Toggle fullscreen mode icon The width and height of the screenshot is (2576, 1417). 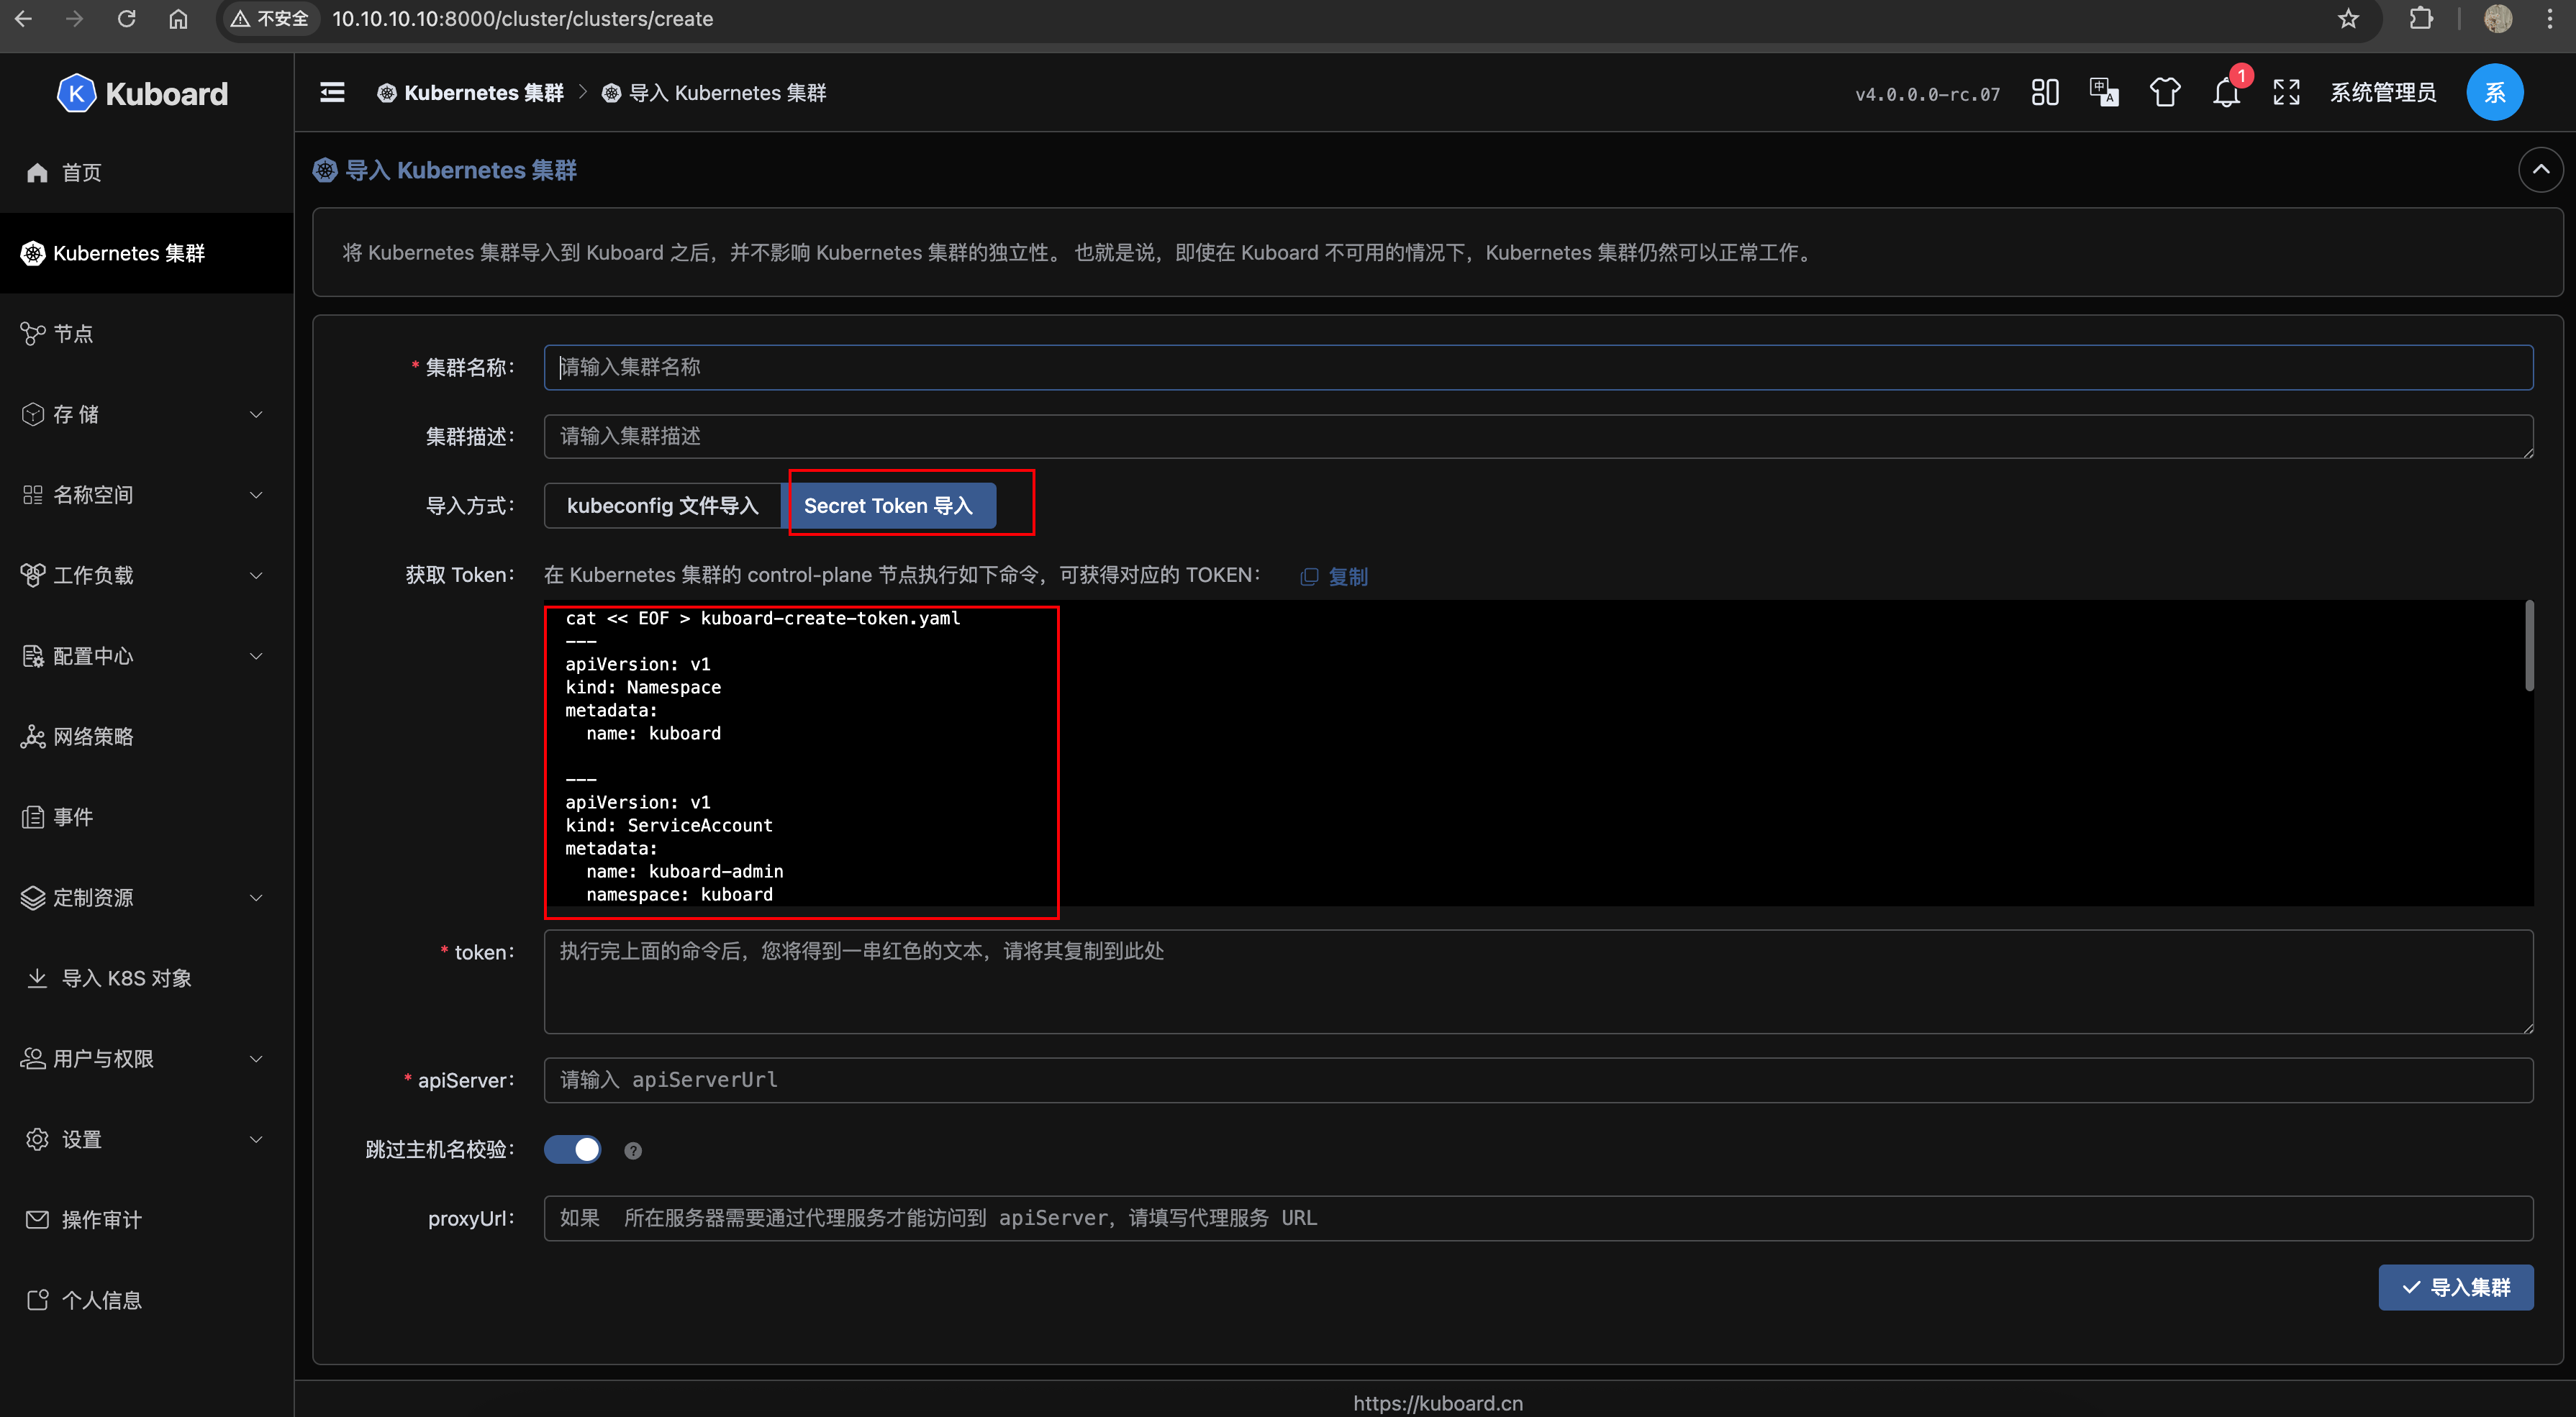(2286, 93)
